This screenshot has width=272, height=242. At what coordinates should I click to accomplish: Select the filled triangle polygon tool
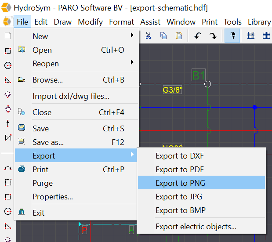7,80
